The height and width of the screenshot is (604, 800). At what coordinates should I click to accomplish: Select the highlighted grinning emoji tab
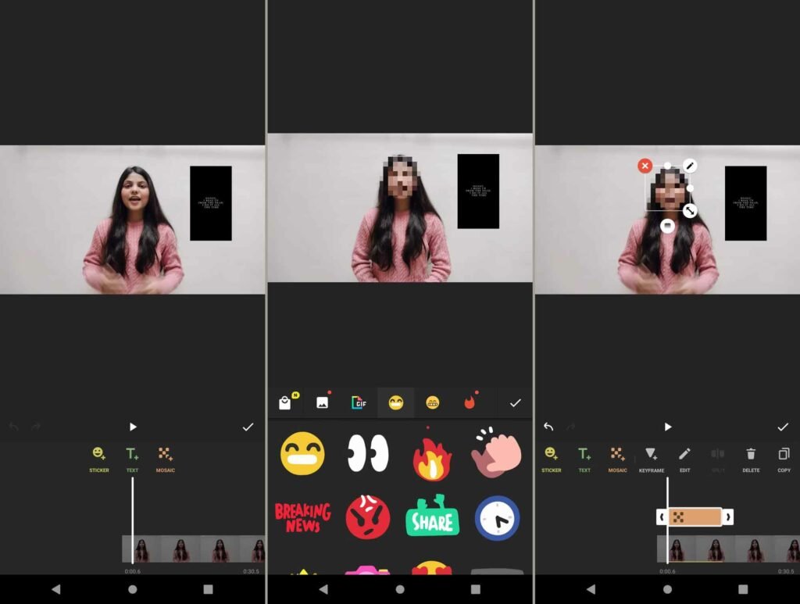[x=396, y=402]
